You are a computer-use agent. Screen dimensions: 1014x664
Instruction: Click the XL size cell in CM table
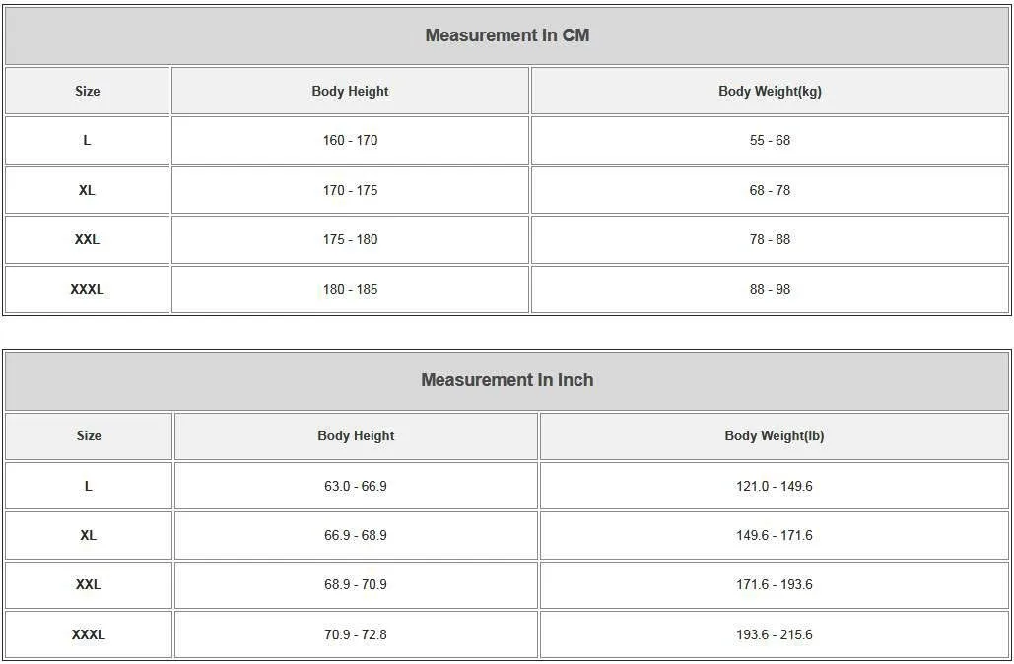pos(87,190)
